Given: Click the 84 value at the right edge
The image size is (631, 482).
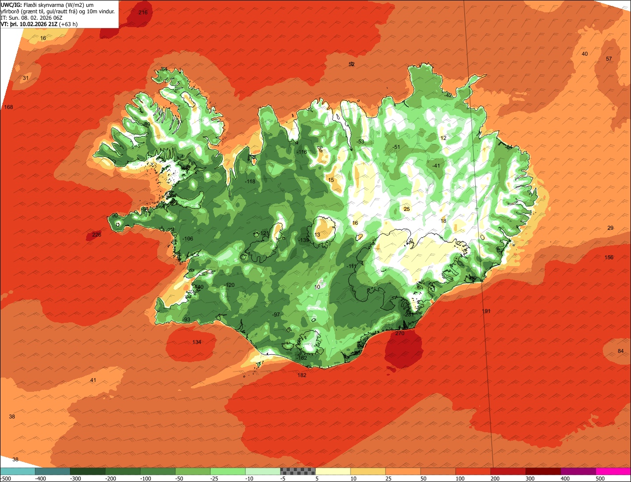Looking at the screenshot, I should click(621, 351).
